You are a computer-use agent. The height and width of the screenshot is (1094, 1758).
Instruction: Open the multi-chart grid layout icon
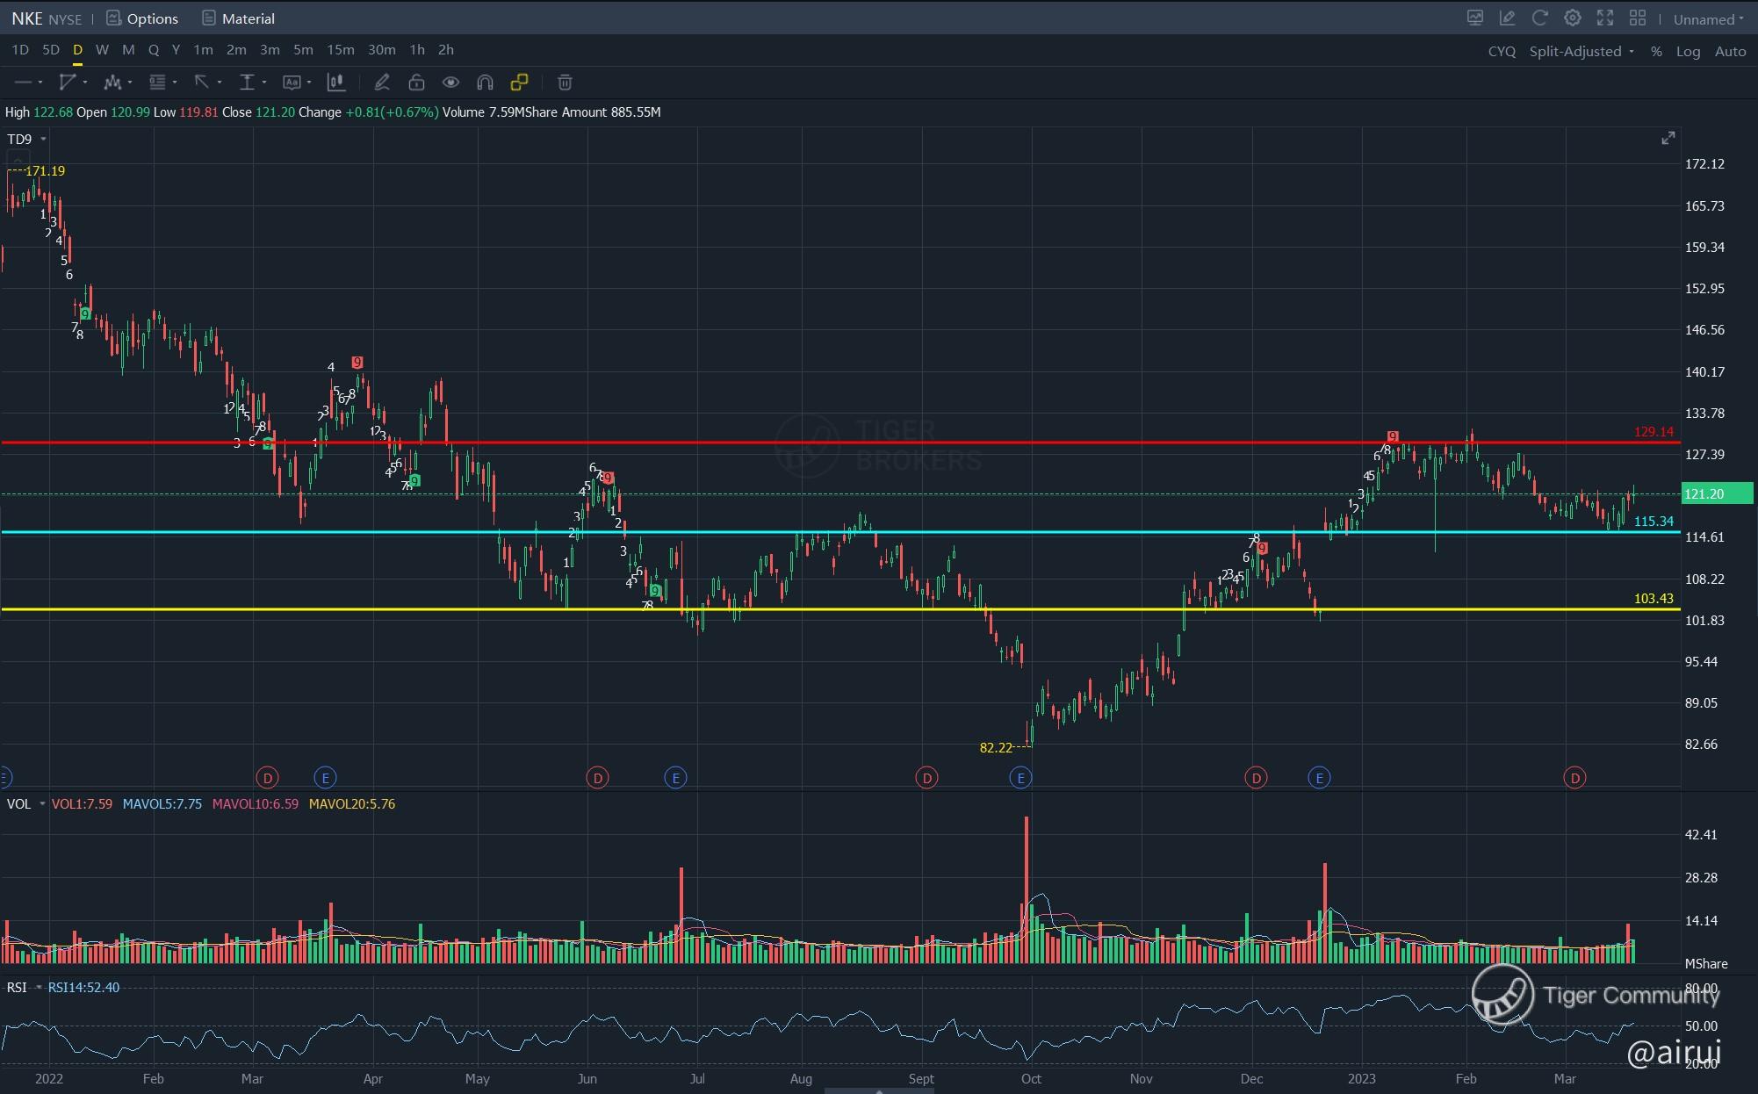pos(1637,18)
